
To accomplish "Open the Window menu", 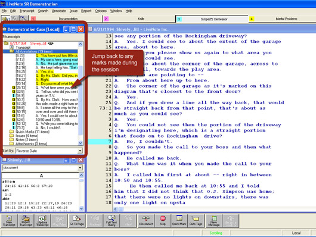I will point(116,11).
